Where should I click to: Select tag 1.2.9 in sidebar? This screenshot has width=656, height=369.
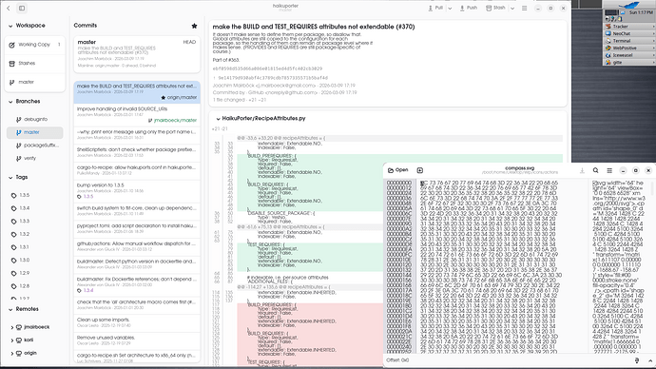pyautogui.click(x=35, y=273)
